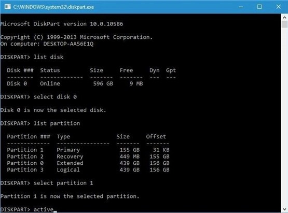Click the scrollbar up arrow
Screen dimensions: 288x213
click(284, 18)
